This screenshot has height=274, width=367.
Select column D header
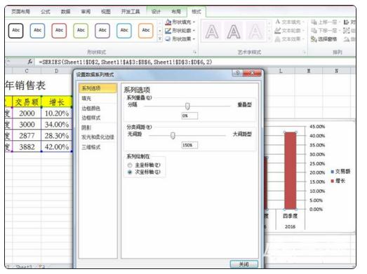click(x=57, y=71)
